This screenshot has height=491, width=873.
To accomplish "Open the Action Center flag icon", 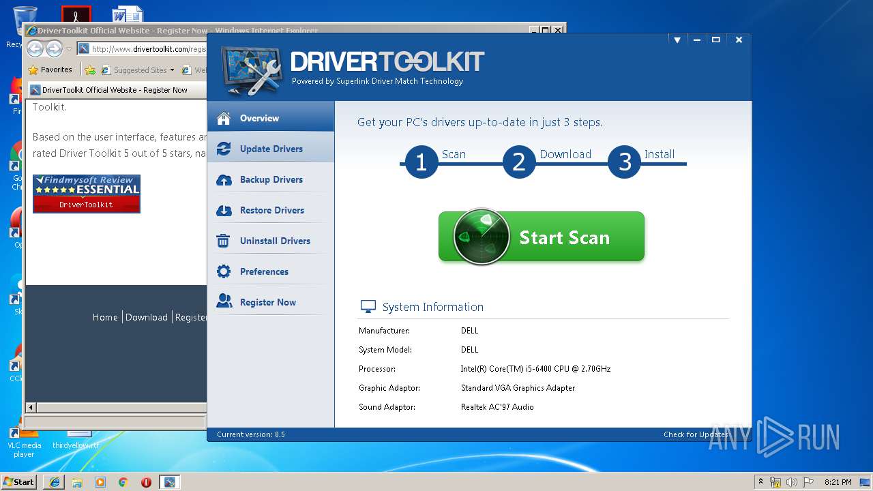I will pos(807,482).
